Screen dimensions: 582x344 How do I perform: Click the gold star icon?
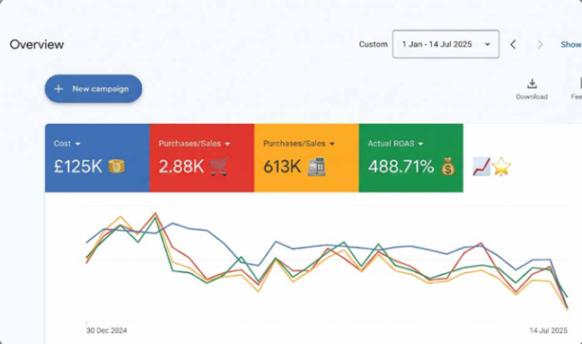coord(501,167)
